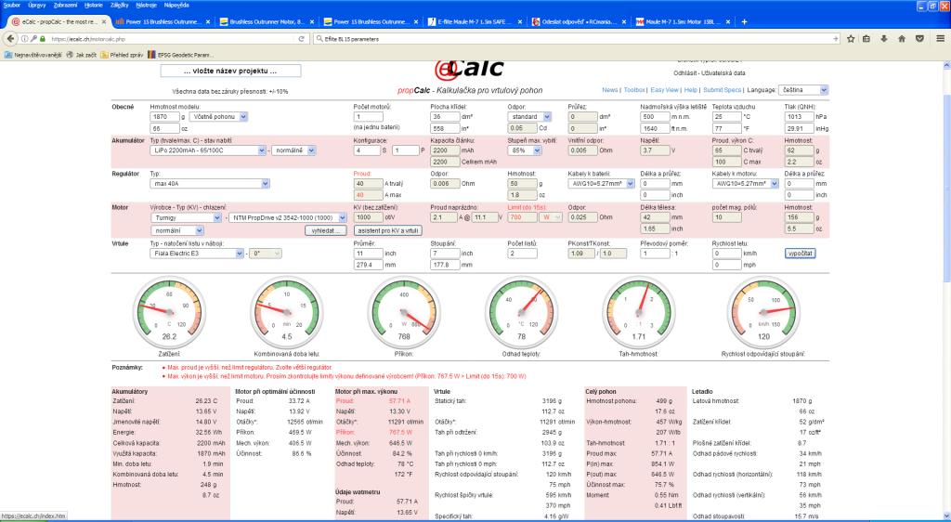Click the Home icon in browser toolbar
Screen dimensions: 951x522
[903, 39]
